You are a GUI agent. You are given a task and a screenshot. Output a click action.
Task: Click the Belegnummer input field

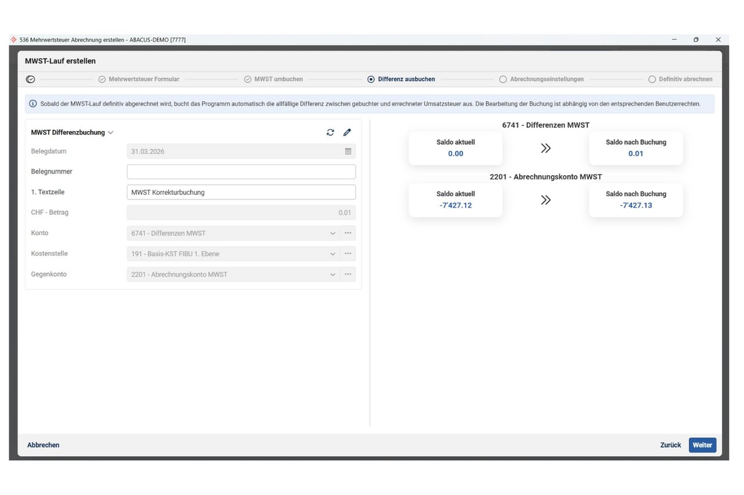click(241, 172)
